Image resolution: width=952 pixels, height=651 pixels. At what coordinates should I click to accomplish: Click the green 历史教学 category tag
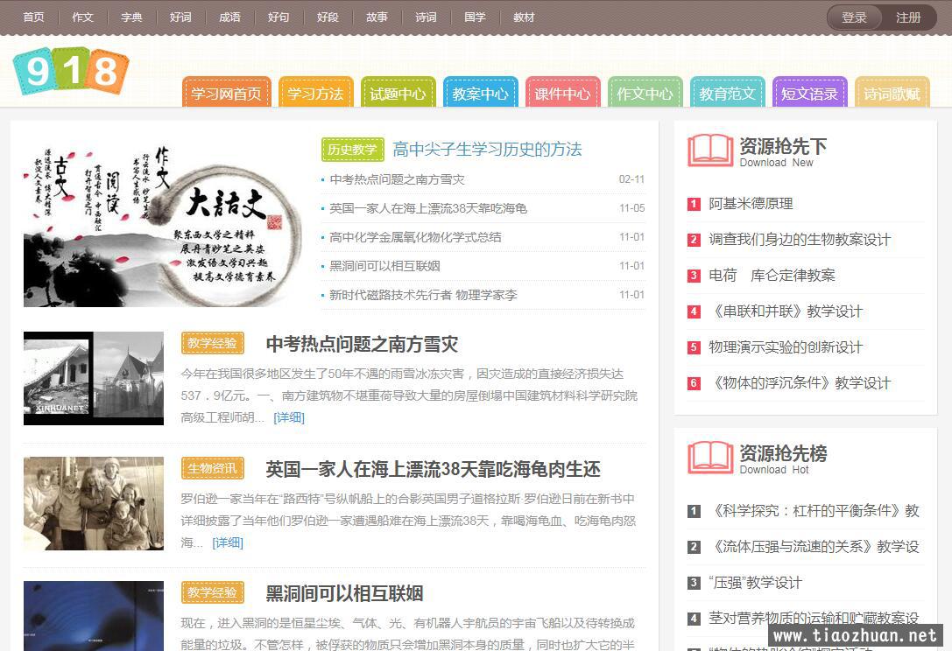[353, 150]
